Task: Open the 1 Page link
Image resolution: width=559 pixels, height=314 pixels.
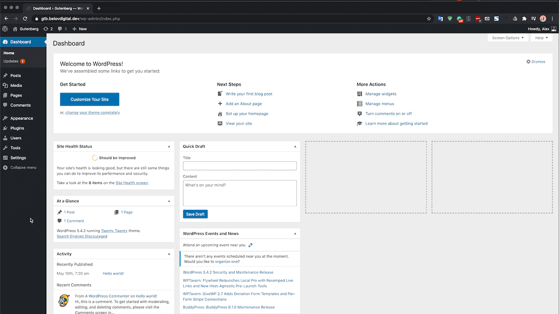Action: tap(127, 212)
